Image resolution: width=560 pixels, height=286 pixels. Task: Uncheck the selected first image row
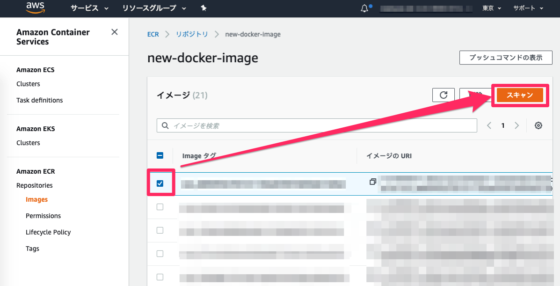pos(160,183)
